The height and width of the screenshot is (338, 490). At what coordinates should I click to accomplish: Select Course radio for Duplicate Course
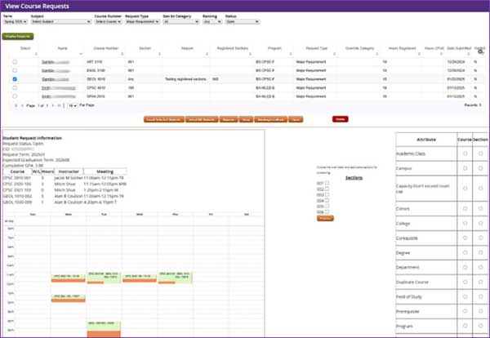click(x=465, y=282)
